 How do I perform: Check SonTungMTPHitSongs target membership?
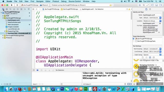[134, 39]
